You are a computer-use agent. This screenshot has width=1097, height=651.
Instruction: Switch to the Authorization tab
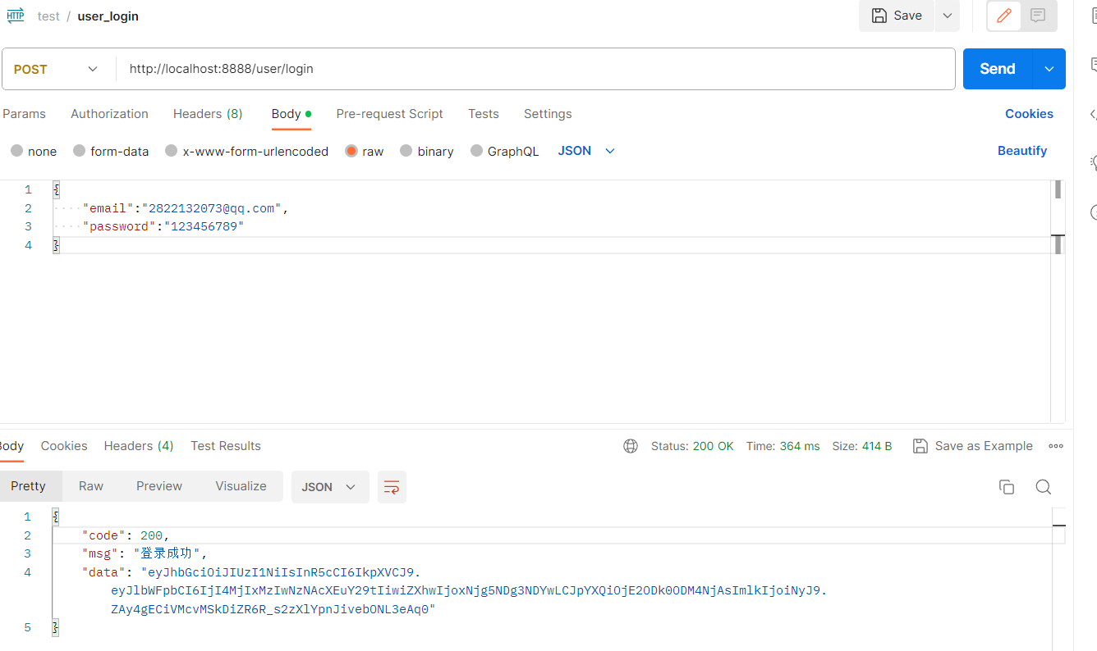[x=109, y=114]
